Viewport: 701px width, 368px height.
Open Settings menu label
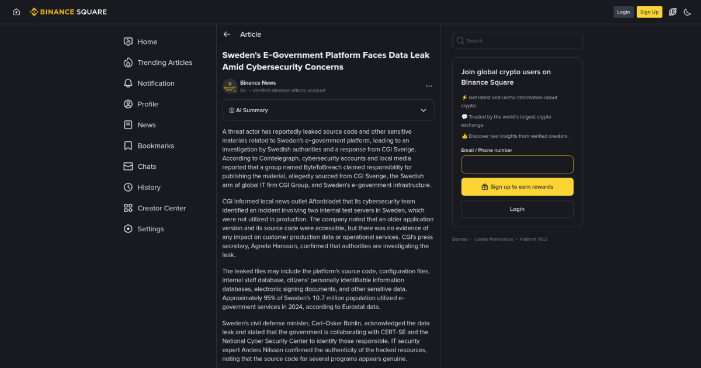(x=151, y=229)
